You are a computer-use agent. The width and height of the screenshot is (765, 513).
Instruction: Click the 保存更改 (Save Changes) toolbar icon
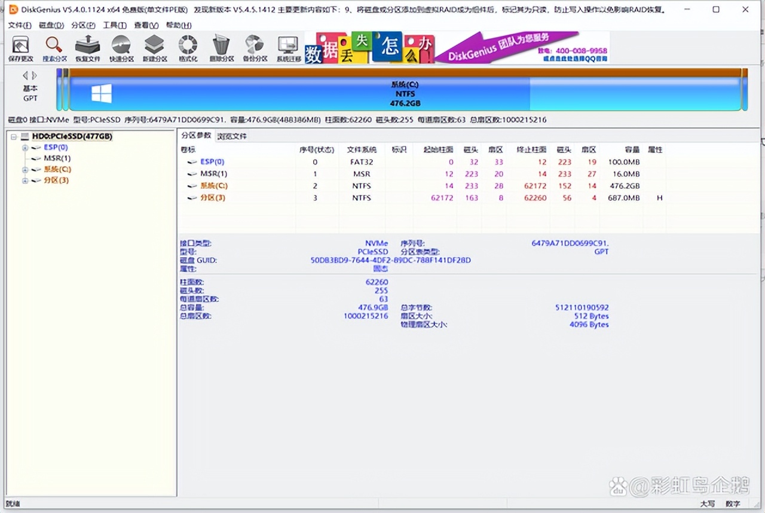(x=21, y=48)
